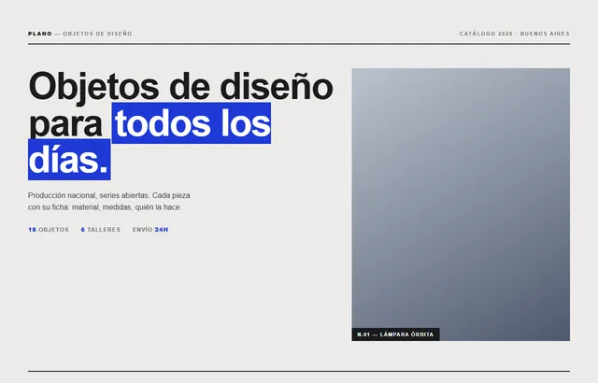Image resolution: width=598 pixels, height=383 pixels.
Task: Click the PLANO brand name in the header
Action: (x=40, y=34)
